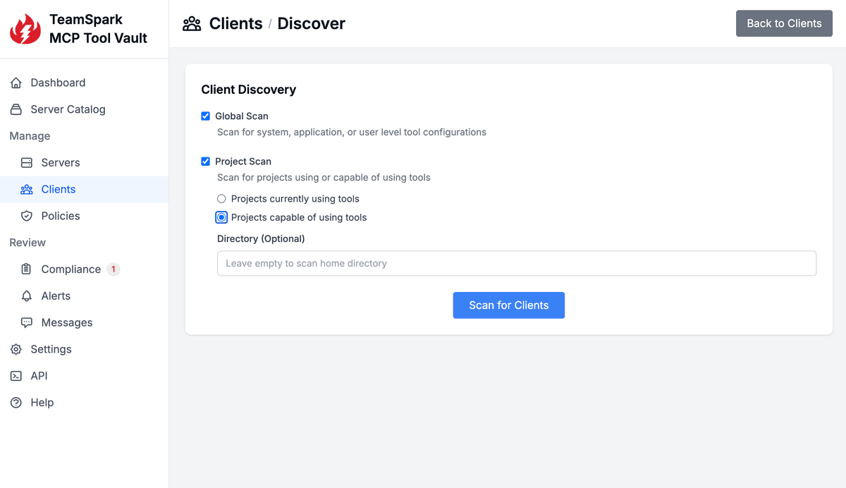
Task: Click the TeamSpark flame logo
Action: [25, 30]
